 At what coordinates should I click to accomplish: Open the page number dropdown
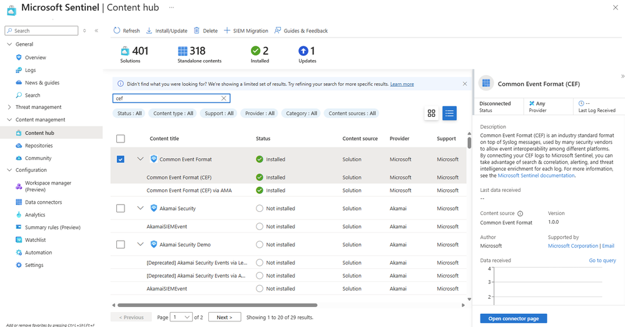[181, 318]
